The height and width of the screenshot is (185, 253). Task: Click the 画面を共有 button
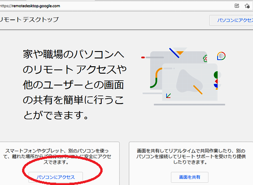tap(190, 177)
